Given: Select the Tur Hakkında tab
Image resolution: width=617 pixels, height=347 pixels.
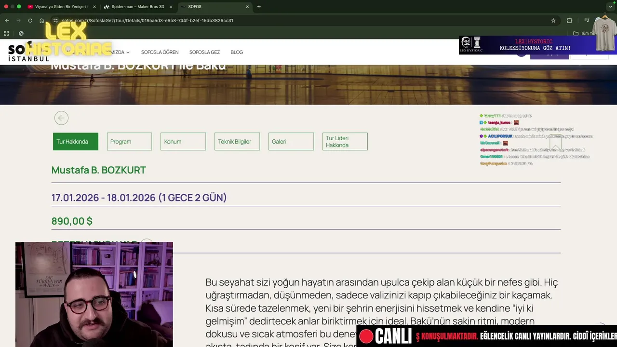Looking at the screenshot, I should click(x=76, y=142).
